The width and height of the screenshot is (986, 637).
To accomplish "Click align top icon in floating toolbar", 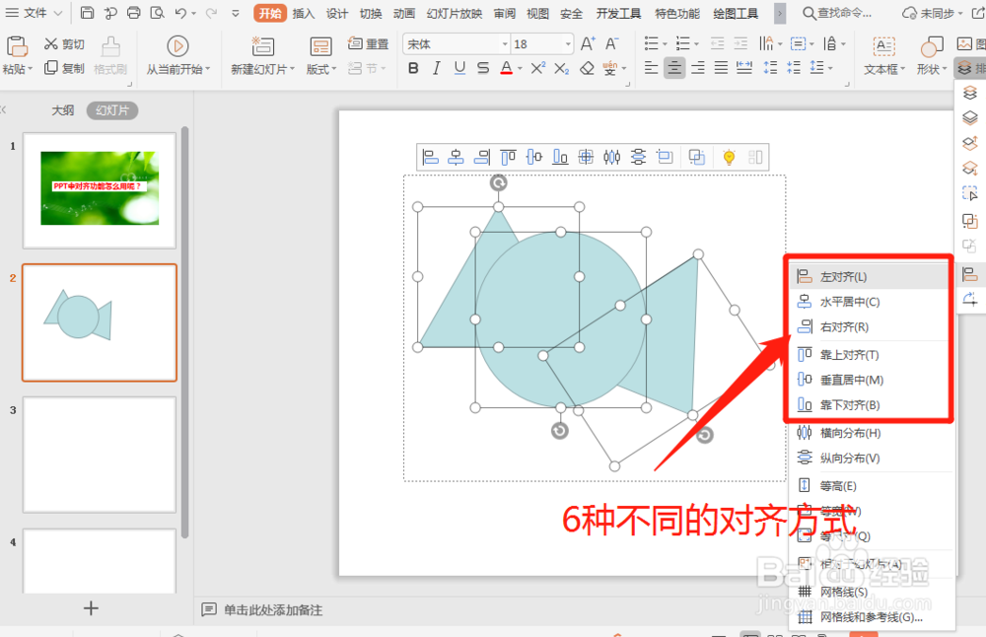I will pos(508,157).
